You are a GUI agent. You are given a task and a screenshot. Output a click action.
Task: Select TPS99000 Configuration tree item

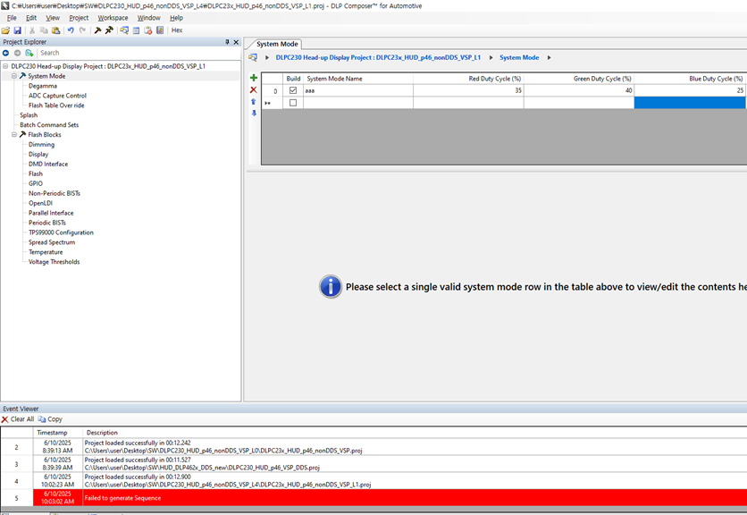(x=61, y=232)
